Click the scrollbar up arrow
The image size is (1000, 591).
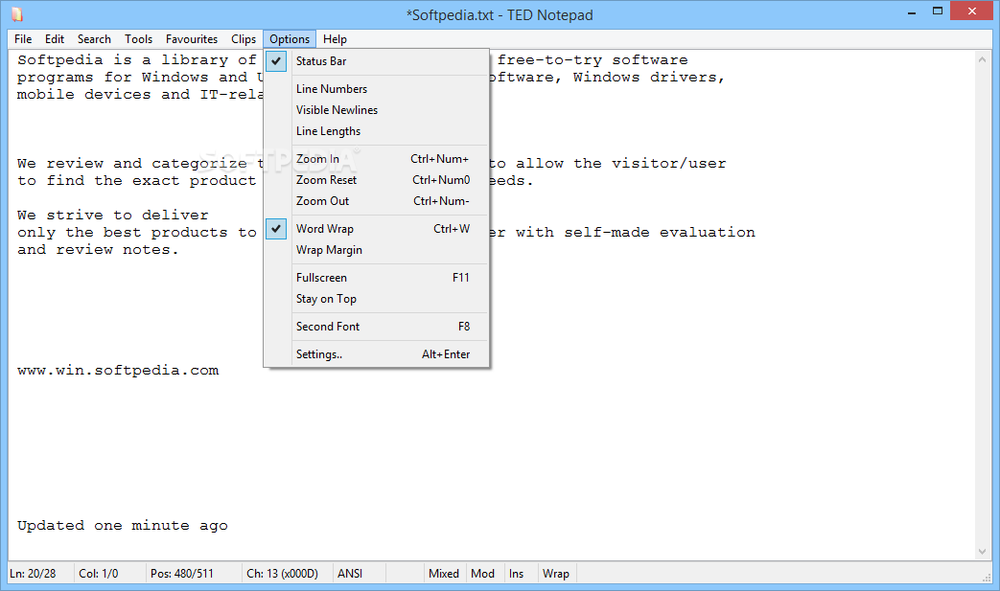(982, 59)
